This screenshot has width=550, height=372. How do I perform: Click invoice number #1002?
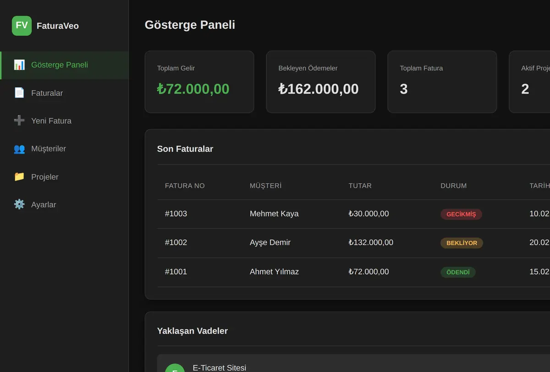[x=176, y=243]
